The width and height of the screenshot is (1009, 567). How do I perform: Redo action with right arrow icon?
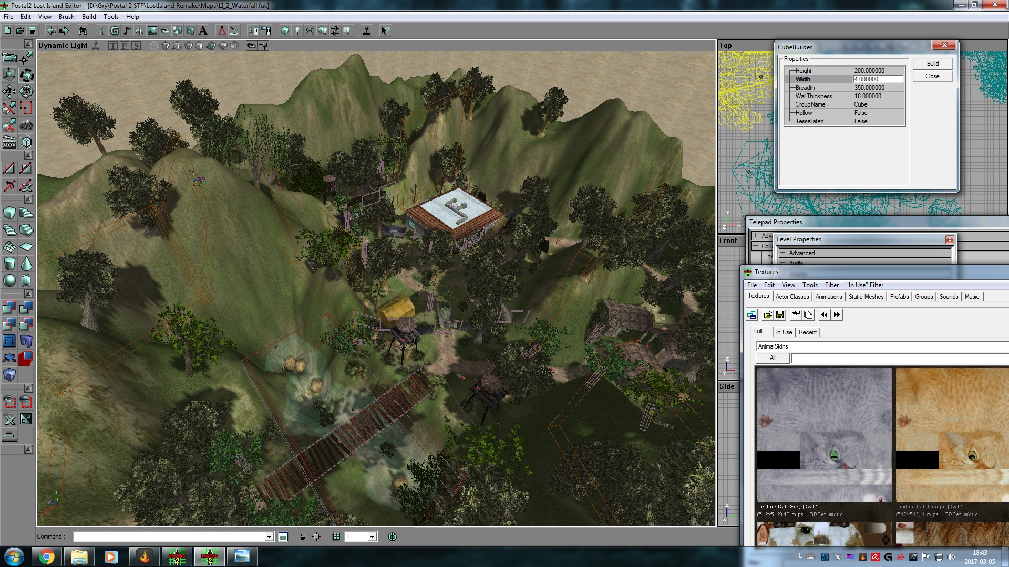pyautogui.click(x=64, y=30)
